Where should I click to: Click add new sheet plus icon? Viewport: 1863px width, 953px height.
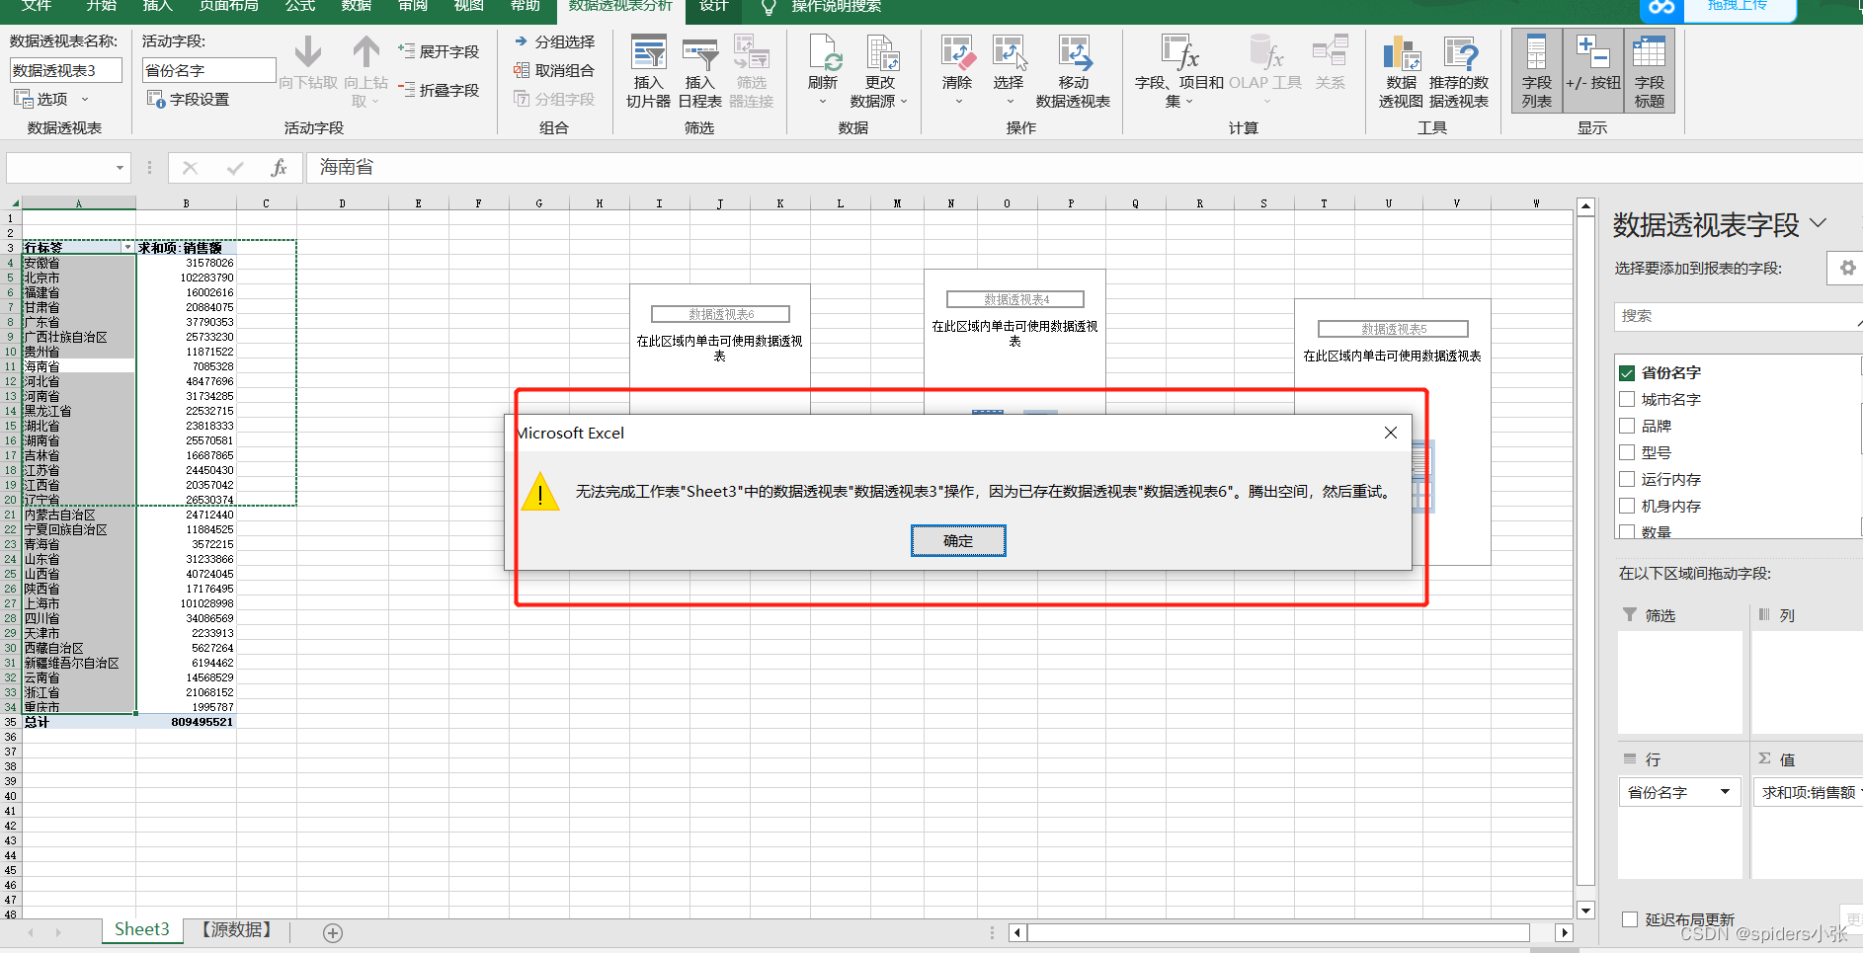(x=333, y=933)
